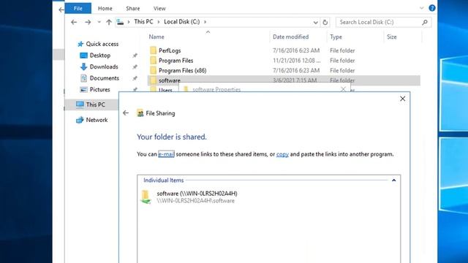Click Local Disk (C:) in the breadcrumb
This screenshot has width=468, height=263.
[181, 22]
